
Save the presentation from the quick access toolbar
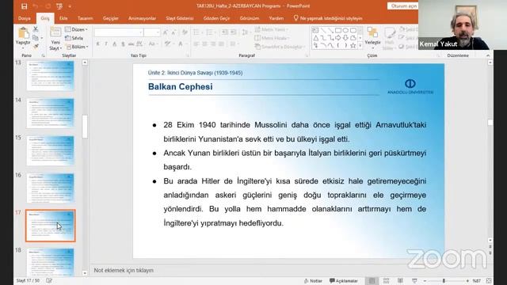[24, 6]
